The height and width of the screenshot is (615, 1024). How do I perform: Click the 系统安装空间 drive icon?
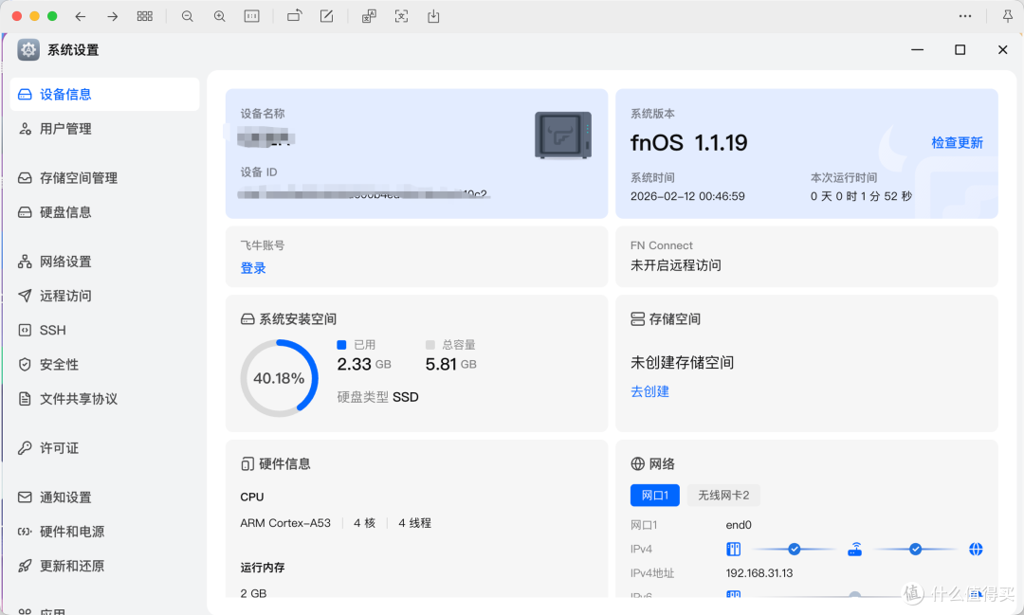click(x=247, y=319)
